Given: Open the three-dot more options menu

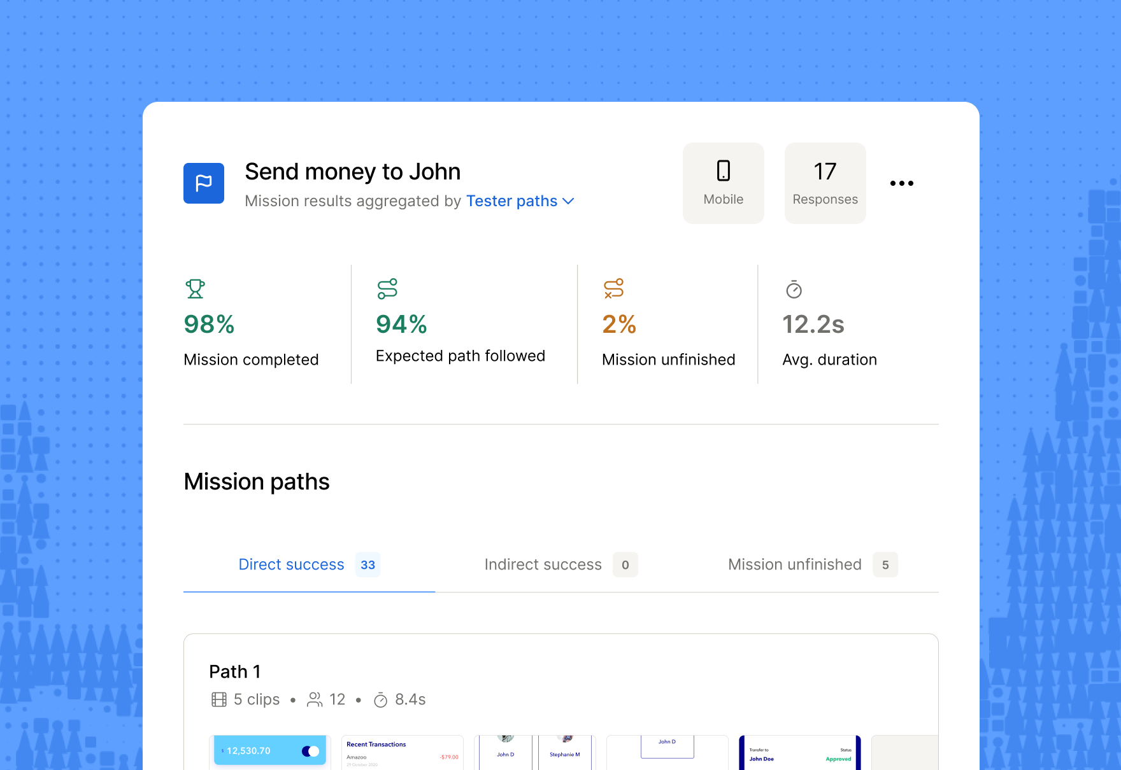Looking at the screenshot, I should tap(902, 183).
